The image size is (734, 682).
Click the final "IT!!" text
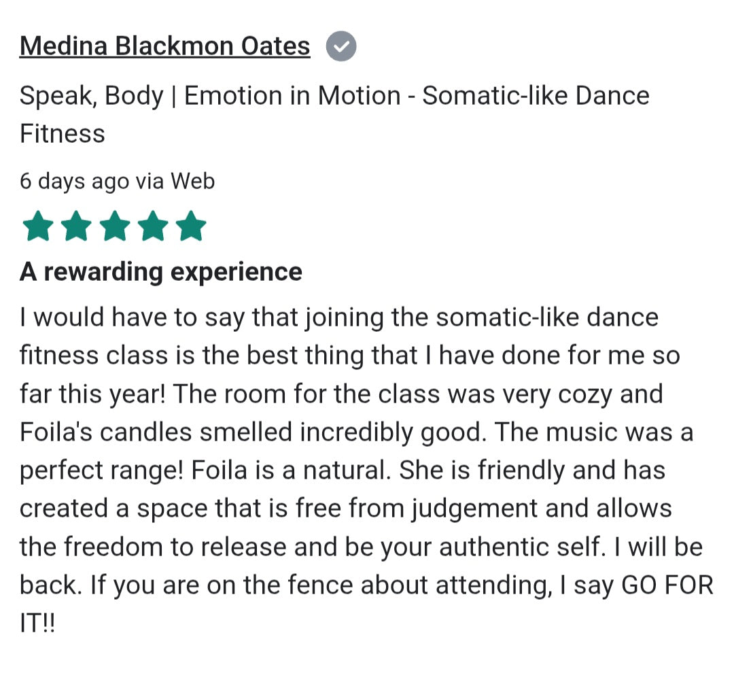tap(37, 622)
